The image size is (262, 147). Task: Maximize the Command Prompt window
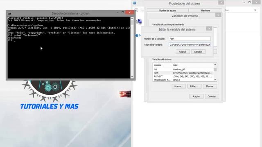123,12
